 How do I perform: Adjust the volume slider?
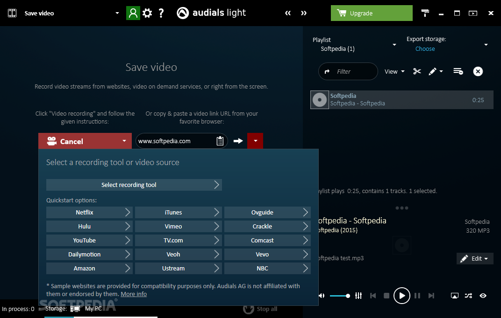[x=340, y=296]
